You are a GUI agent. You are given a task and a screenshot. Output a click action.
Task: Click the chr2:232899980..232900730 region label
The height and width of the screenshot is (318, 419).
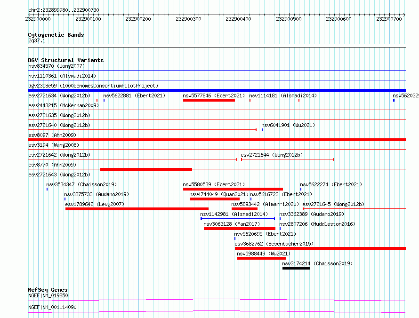click(64, 10)
